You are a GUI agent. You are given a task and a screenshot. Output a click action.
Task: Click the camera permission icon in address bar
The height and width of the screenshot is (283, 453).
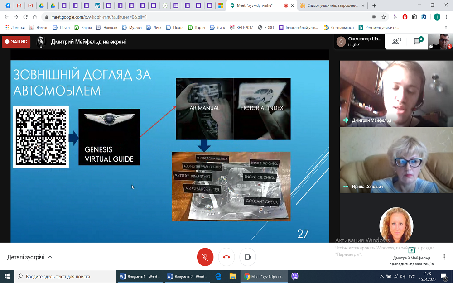tap(374, 17)
